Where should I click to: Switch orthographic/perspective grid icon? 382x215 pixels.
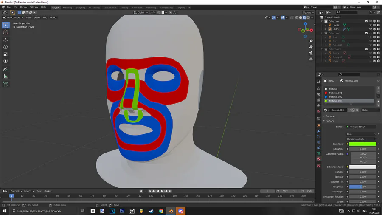pyautogui.click(x=311, y=59)
